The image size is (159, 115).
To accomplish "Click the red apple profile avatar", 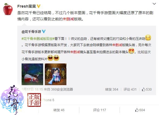I will tap(8, 9).
